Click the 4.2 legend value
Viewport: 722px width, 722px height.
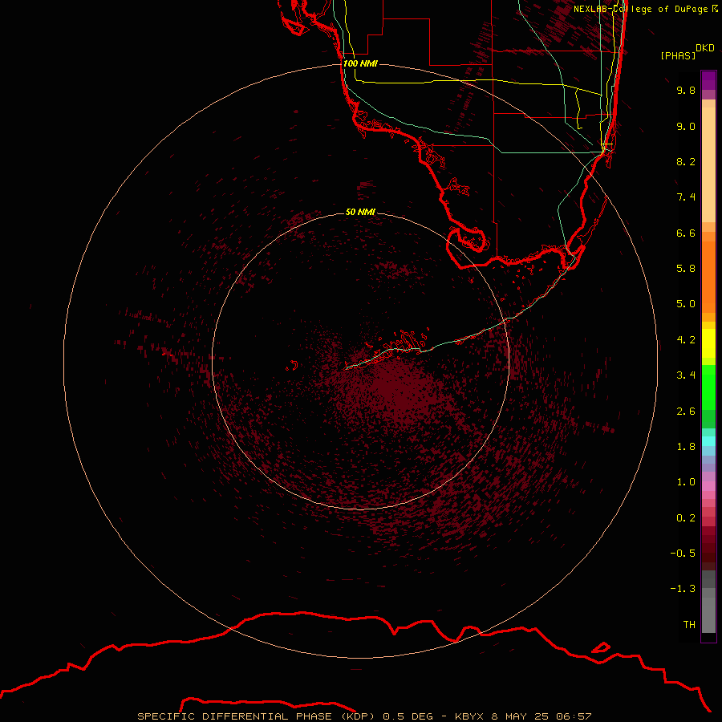point(686,340)
